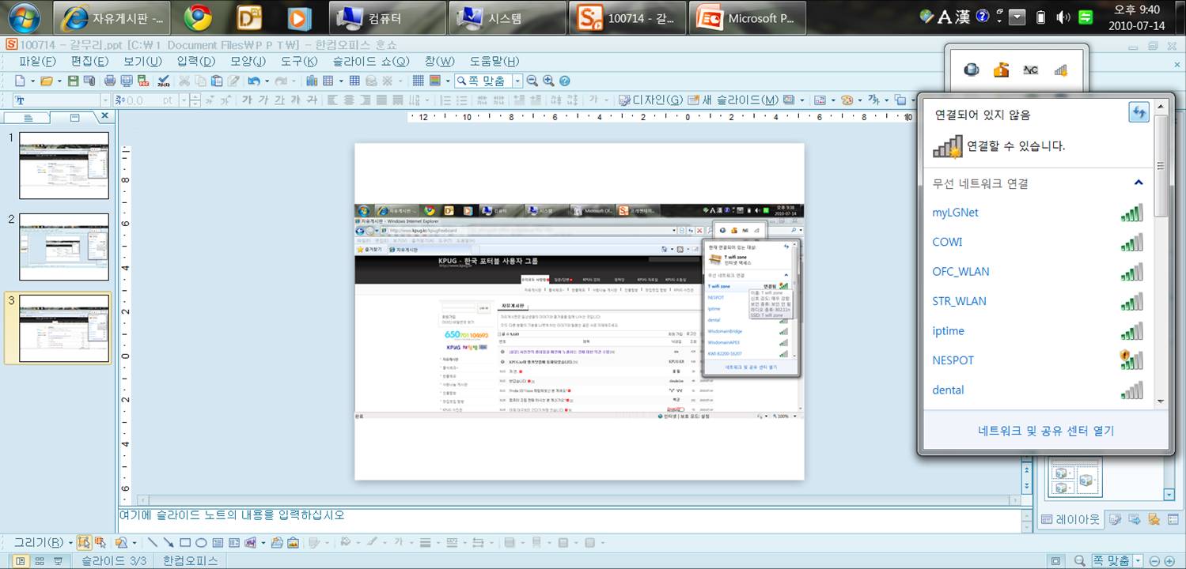Switch to normal view in status bar

(x=21, y=561)
